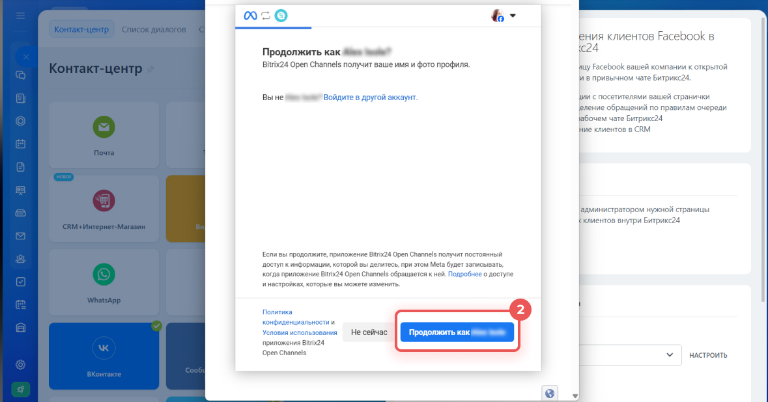Click the schedule grid icon in sidebar

point(21,304)
